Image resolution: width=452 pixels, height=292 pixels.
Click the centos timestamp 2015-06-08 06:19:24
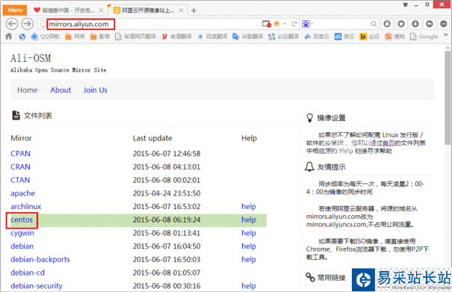click(x=167, y=220)
